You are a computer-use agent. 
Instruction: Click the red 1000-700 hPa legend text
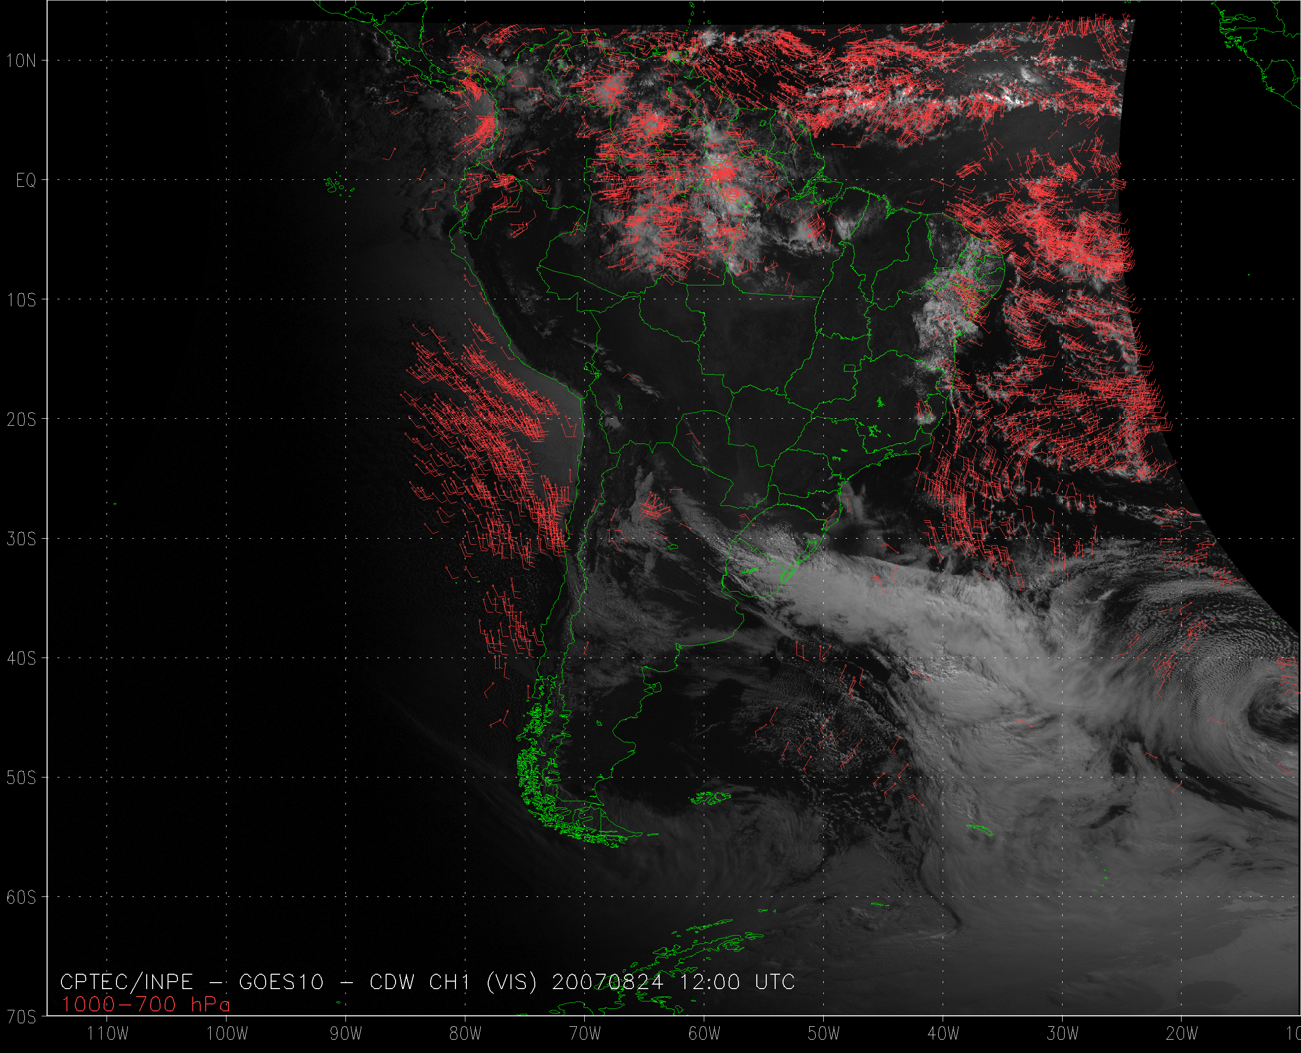(x=146, y=1004)
